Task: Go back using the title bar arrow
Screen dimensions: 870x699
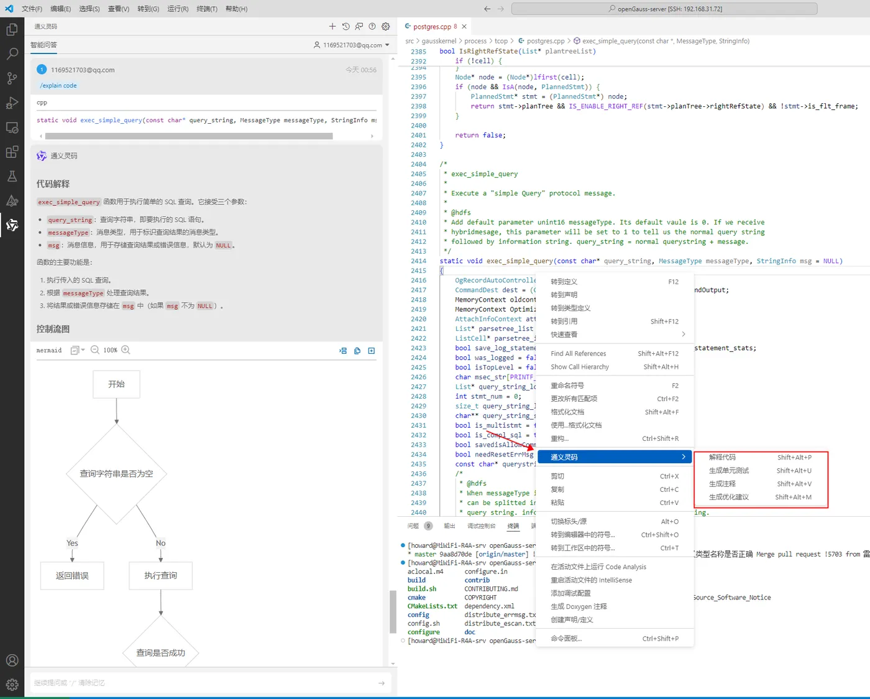Action: [487, 9]
